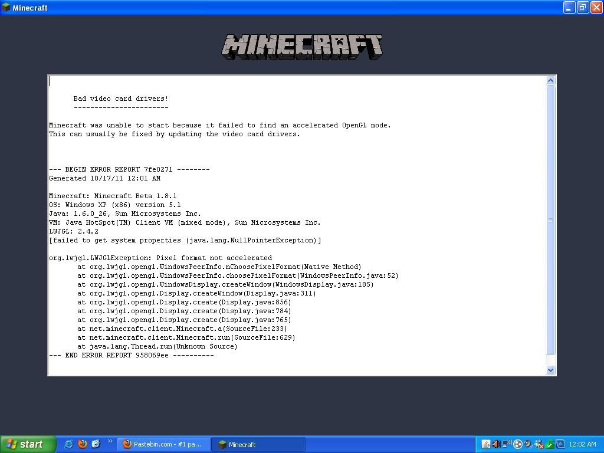Click the webcam-style tray icon
The image size is (604, 453).
(x=528, y=444)
